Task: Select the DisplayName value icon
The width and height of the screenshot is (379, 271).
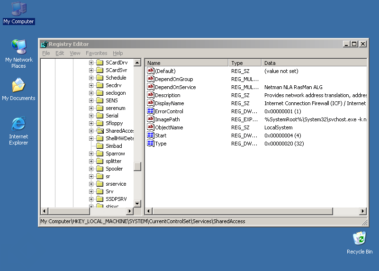Action: click(x=150, y=103)
